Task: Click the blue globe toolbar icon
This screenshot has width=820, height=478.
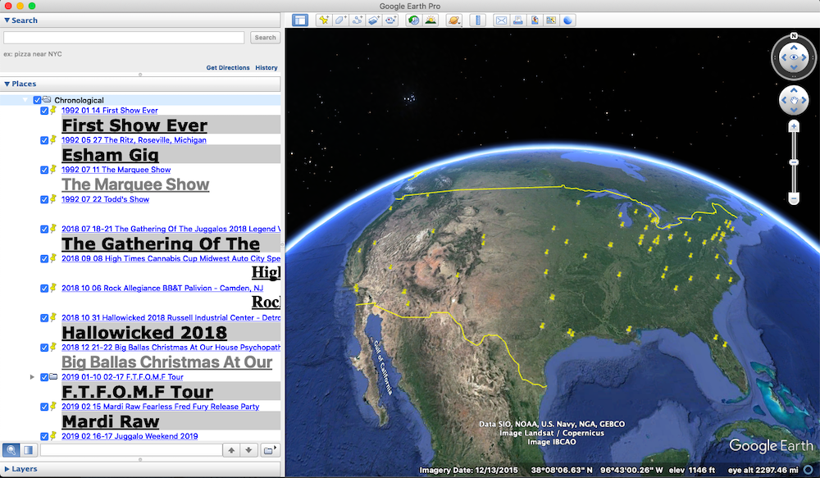Action: [568, 20]
